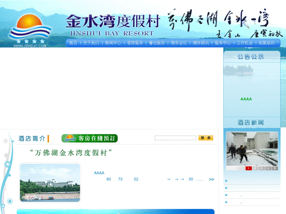This screenshot has width=286, height=214.
Task: Click third news list bullet icon
Action: [x=226, y=195]
